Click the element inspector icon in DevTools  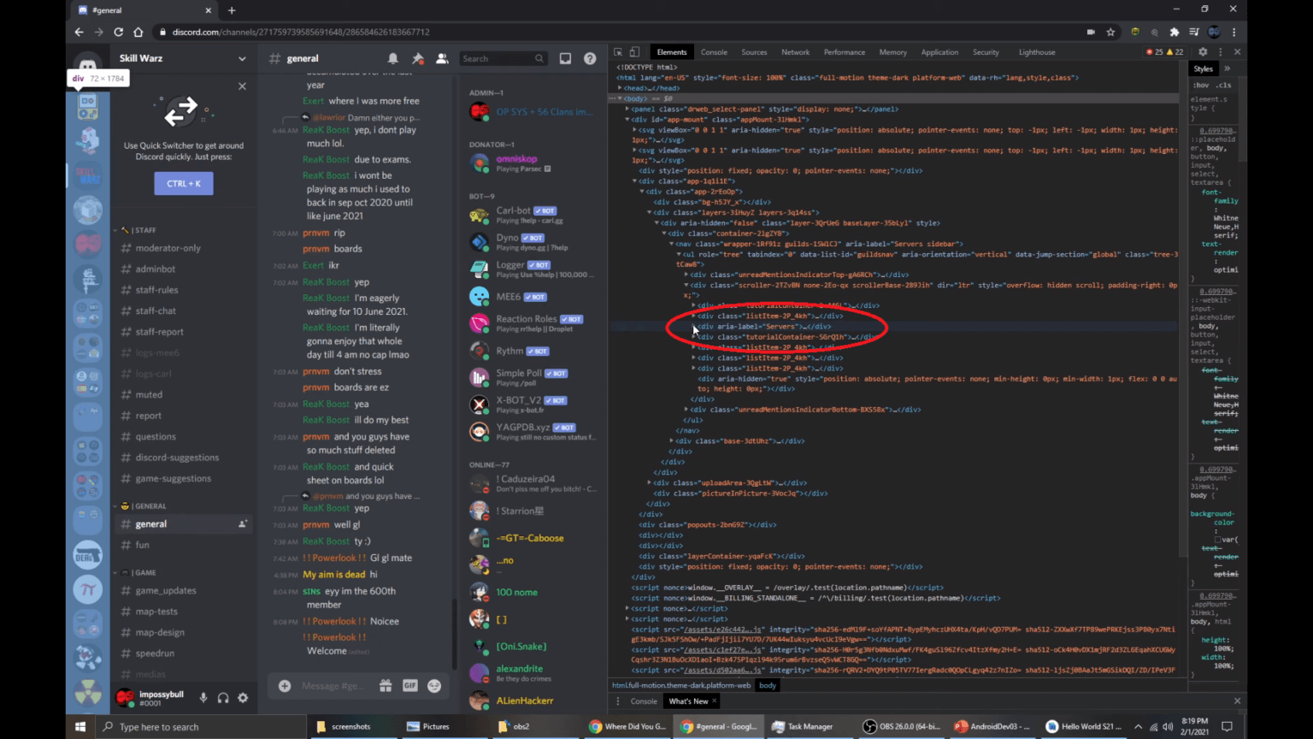tap(618, 51)
